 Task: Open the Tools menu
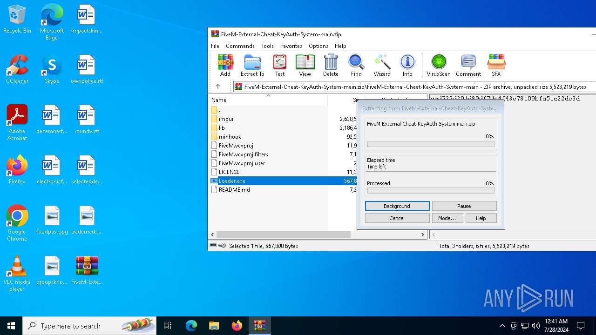267,46
